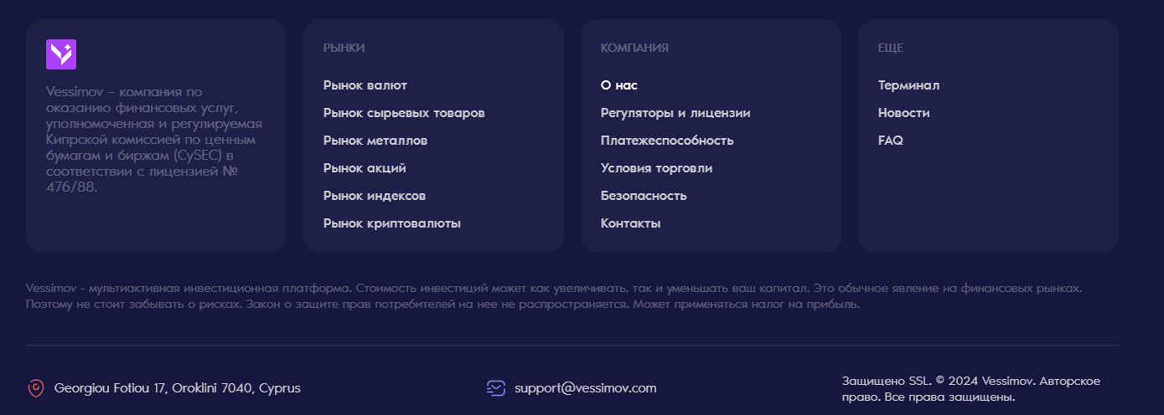Open the Рынок валют link
The image size is (1164, 415).
(x=365, y=85)
